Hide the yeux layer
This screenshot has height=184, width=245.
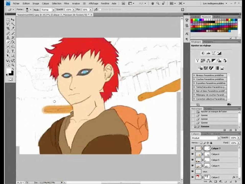coord(192,171)
